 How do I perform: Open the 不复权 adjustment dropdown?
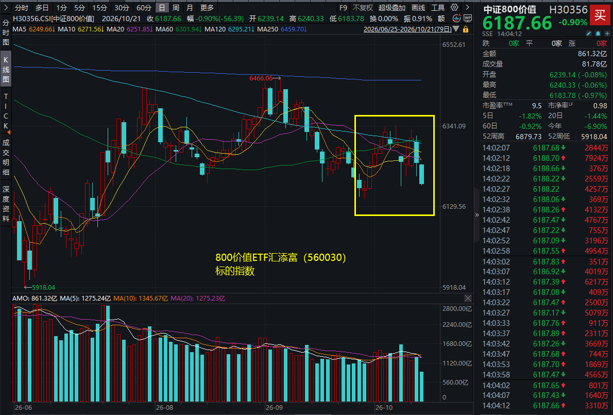(363, 8)
